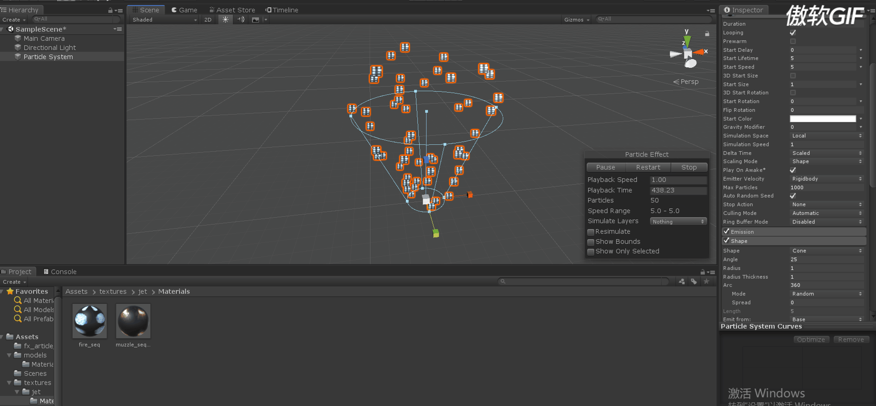Click the Start Color white swatch
Viewport: 876px width, 406px height.
tap(823, 119)
